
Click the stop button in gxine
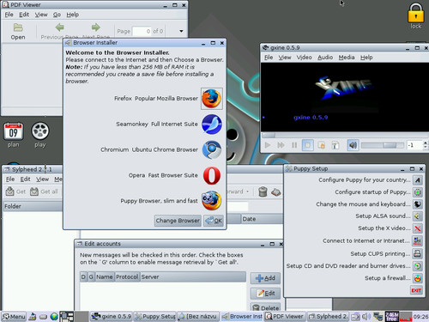(308, 145)
